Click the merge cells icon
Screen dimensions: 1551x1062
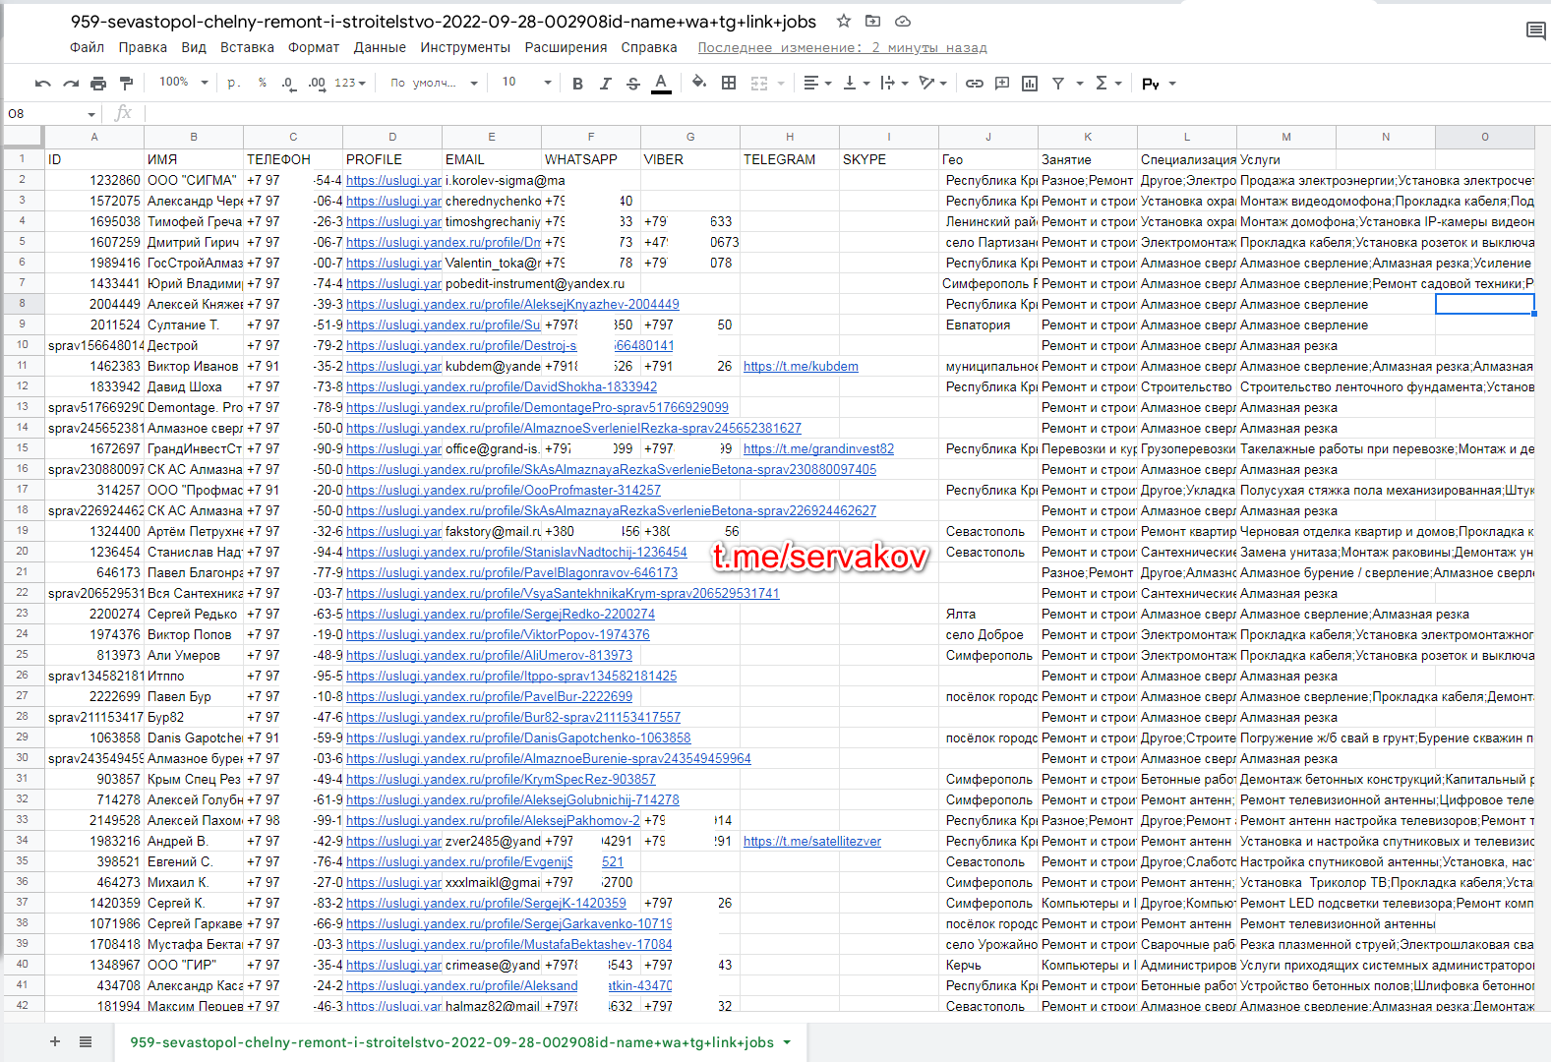click(759, 84)
